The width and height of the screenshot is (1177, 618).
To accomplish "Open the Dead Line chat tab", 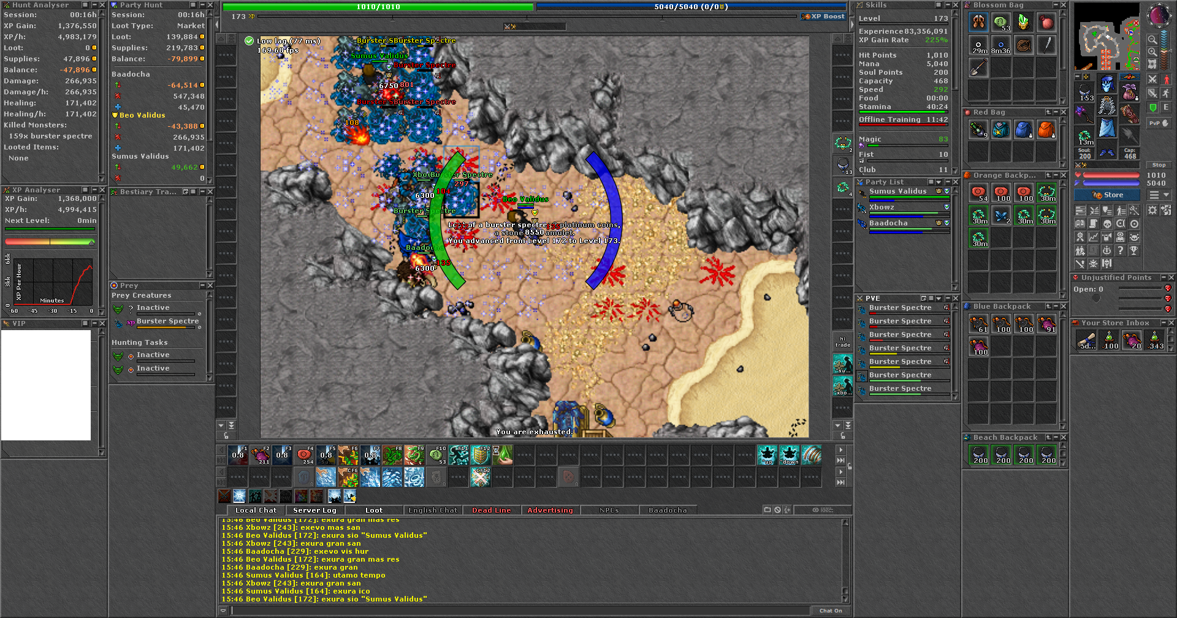I will pyautogui.click(x=491, y=510).
